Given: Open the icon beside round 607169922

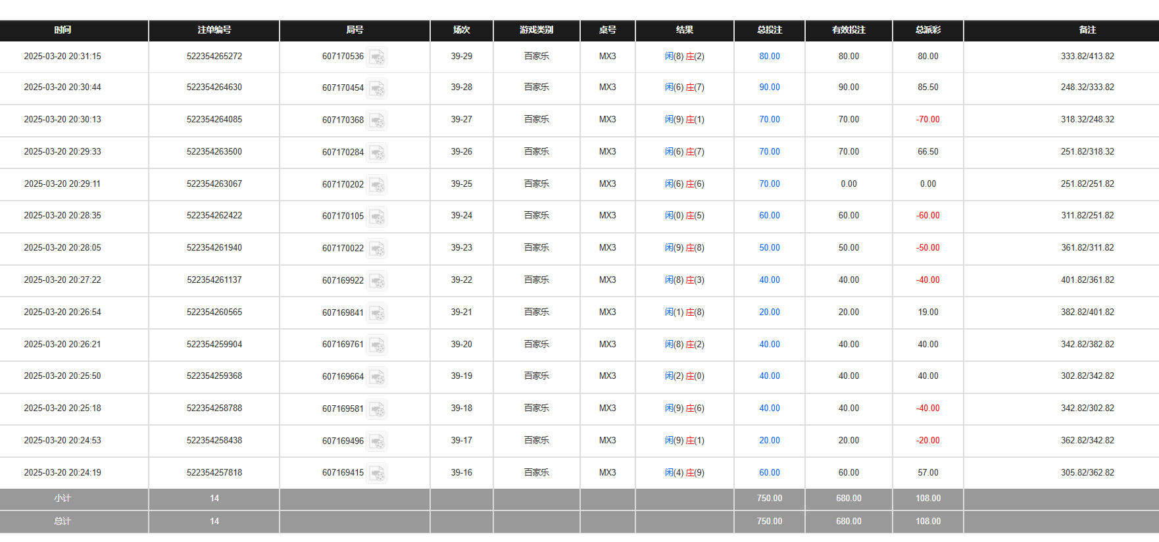Looking at the screenshot, I should tap(377, 281).
